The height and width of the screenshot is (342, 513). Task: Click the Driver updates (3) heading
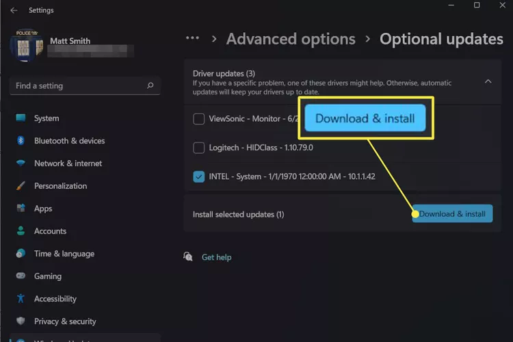pos(224,73)
